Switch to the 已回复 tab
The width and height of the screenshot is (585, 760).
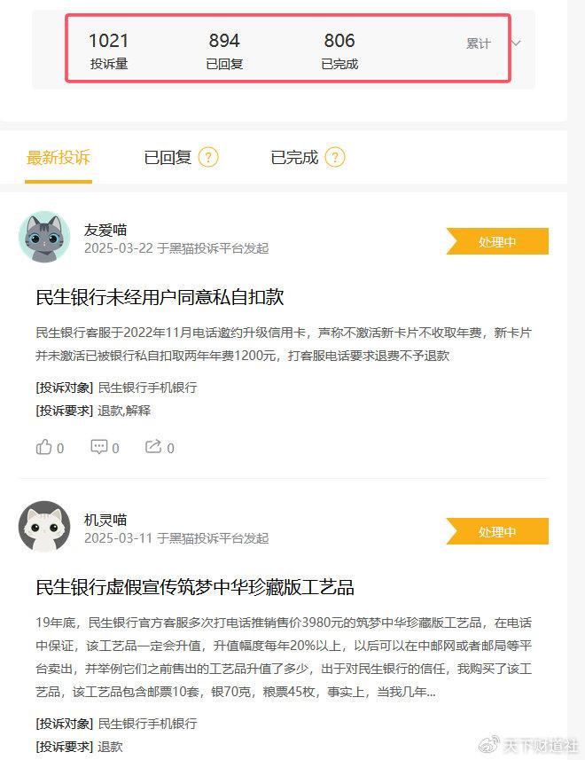(x=168, y=158)
